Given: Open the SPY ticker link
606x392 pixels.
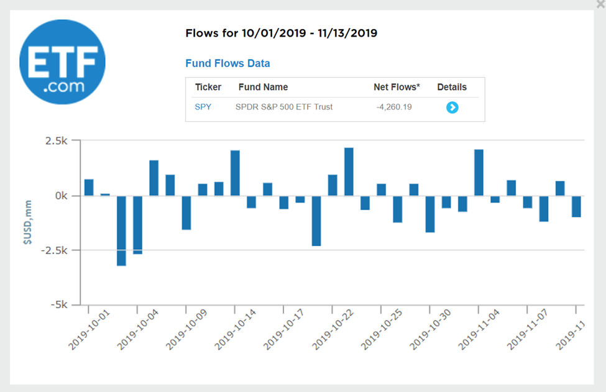Looking at the screenshot, I should (x=203, y=107).
